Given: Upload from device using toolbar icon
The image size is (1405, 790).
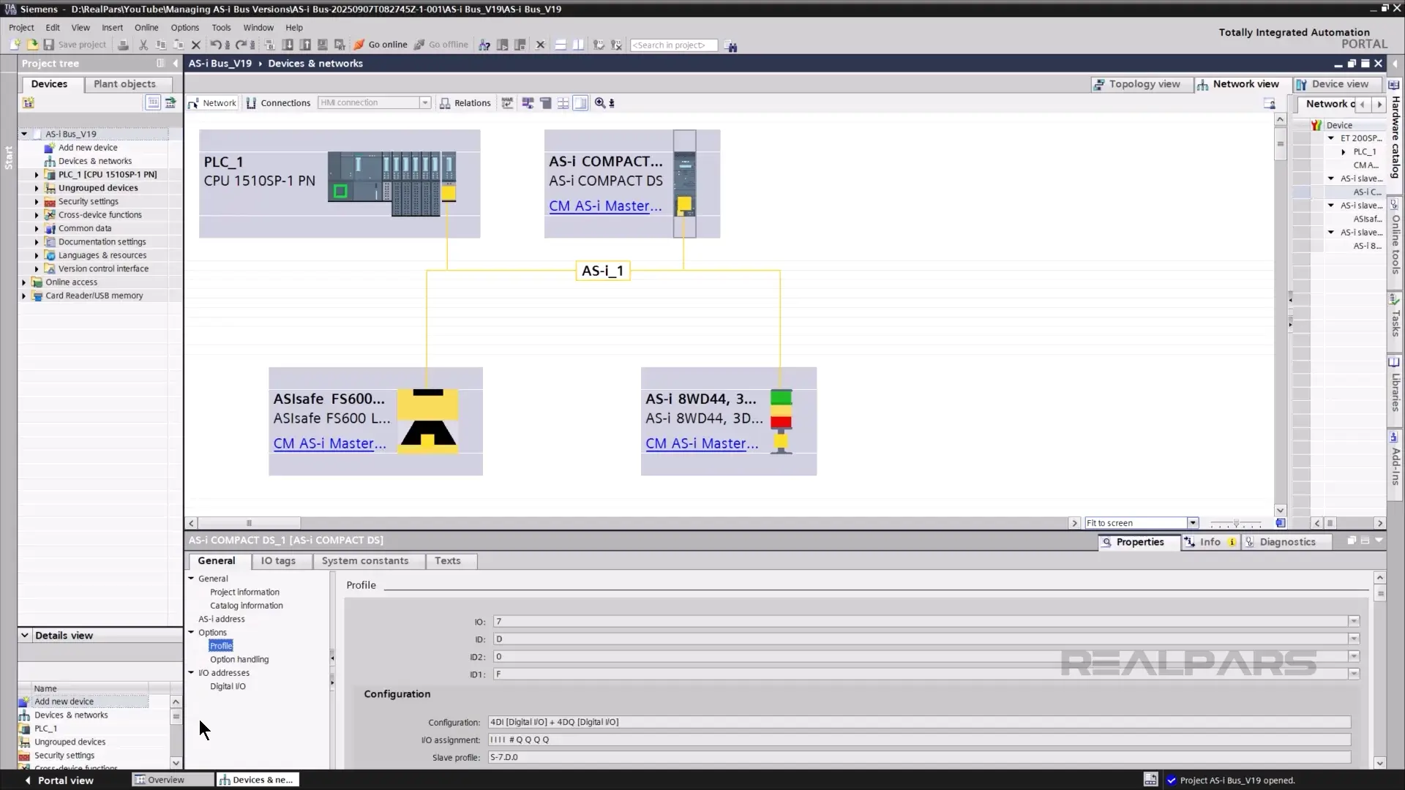Looking at the screenshot, I should pos(305,45).
